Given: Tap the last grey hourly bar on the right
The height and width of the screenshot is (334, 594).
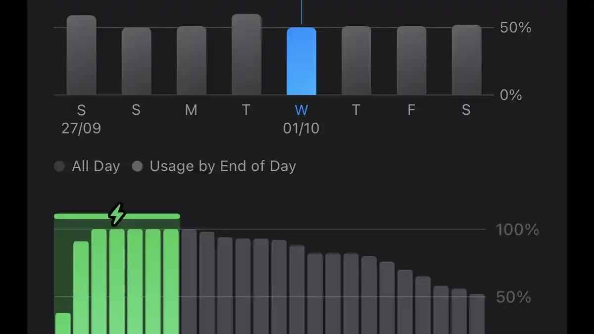Looking at the screenshot, I should (477, 314).
